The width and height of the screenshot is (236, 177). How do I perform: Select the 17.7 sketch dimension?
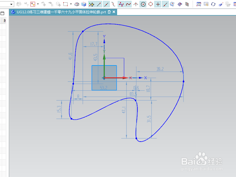(x=94, y=44)
